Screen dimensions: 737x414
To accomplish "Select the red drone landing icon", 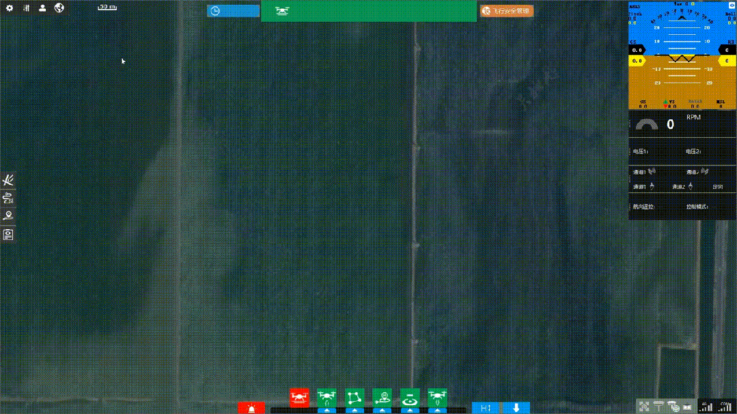I will 299,397.
